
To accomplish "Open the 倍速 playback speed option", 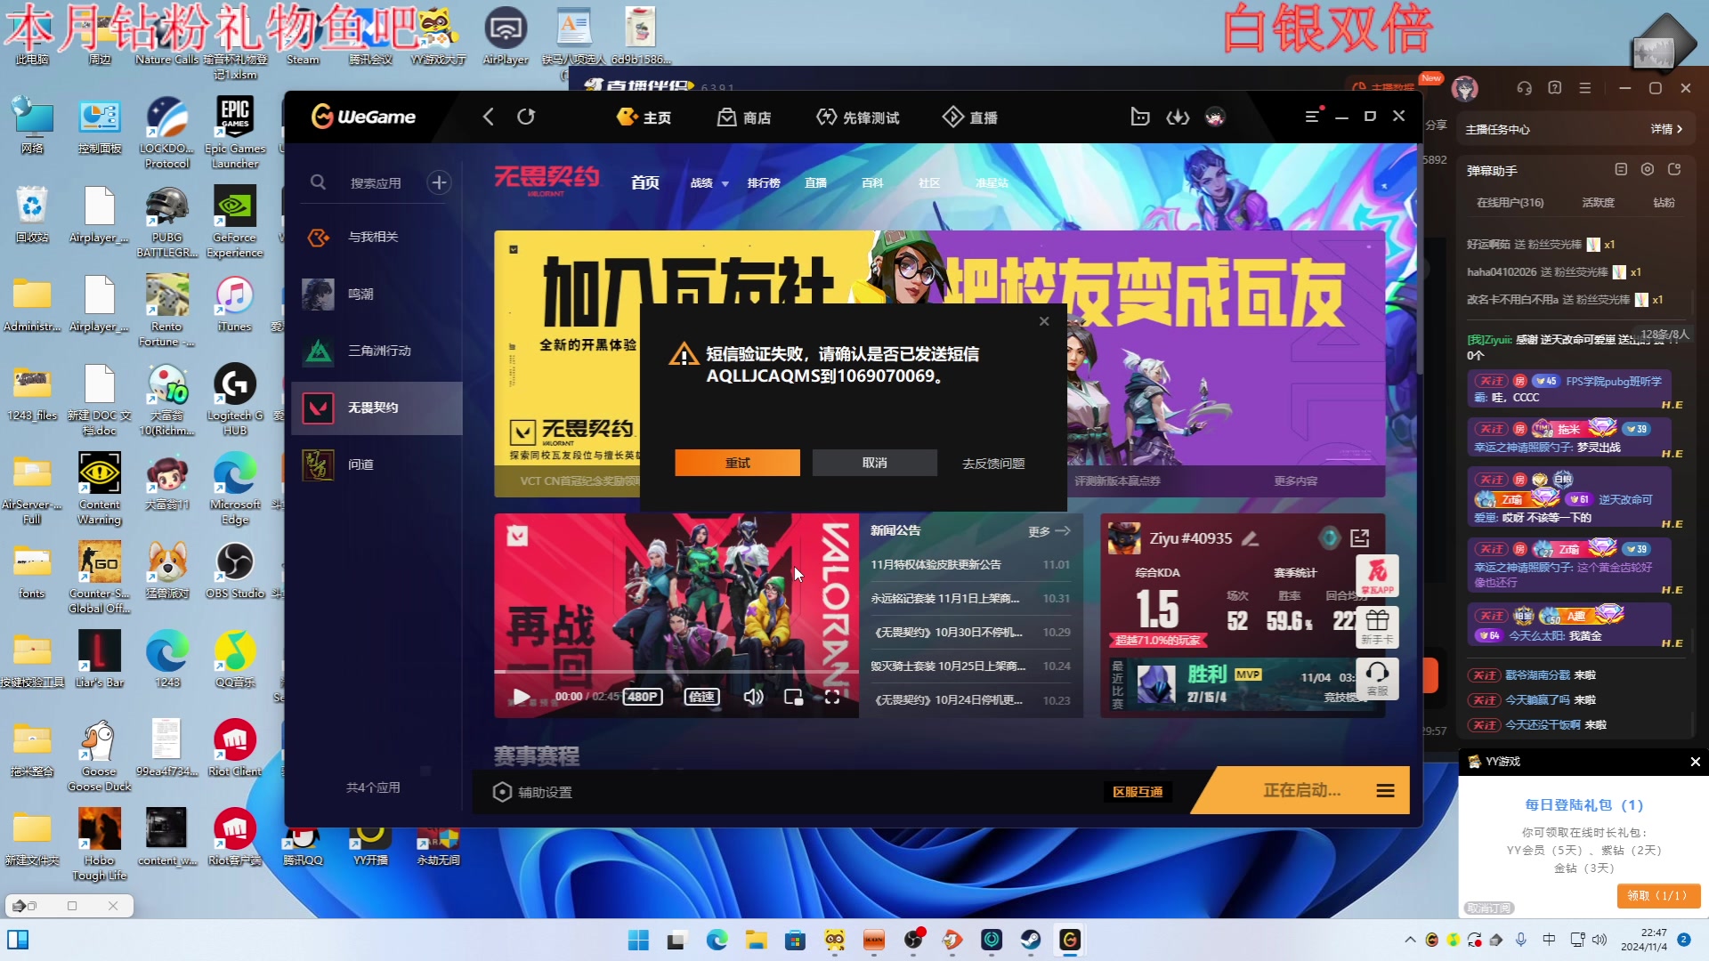I will click(x=701, y=697).
